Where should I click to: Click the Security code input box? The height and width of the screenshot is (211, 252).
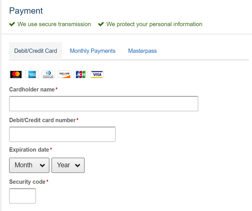coord(22,196)
